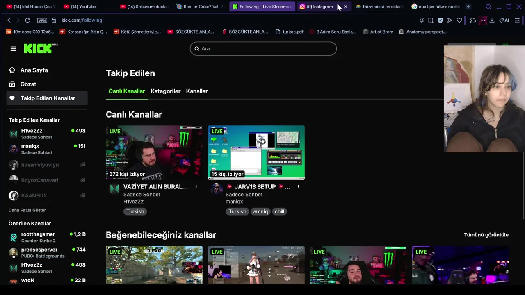Viewport: 525px width, 295px height.
Task: Open the downloads icon in toolbar
Action: click(x=492, y=20)
